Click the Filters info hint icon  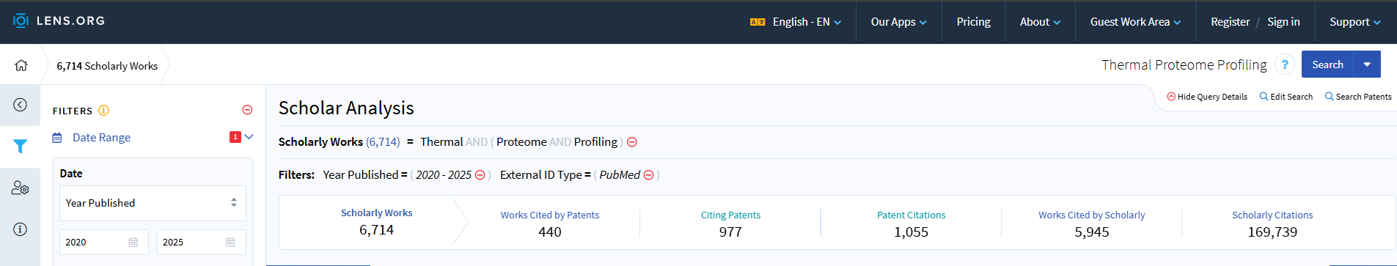pos(103,111)
